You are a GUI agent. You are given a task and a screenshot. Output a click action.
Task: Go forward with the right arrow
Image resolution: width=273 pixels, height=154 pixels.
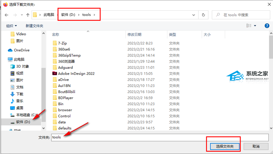(x=15, y=15)
